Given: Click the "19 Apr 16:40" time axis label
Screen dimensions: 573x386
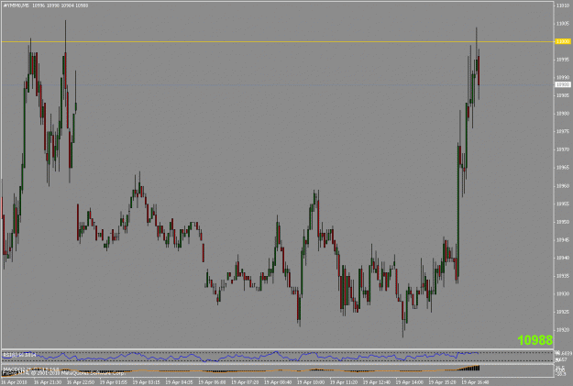Looking at the screenshot, I should pyautogui.click(x=475, y=382).
